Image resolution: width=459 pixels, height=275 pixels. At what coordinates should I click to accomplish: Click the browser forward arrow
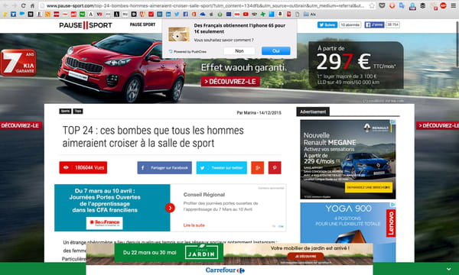14,5
